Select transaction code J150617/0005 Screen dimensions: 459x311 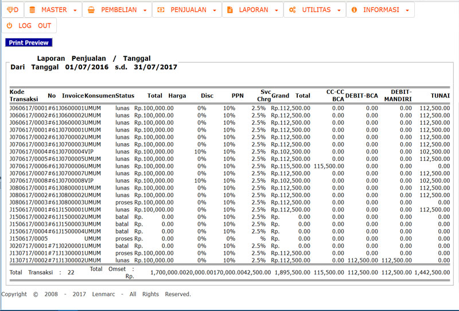[28, 238]
